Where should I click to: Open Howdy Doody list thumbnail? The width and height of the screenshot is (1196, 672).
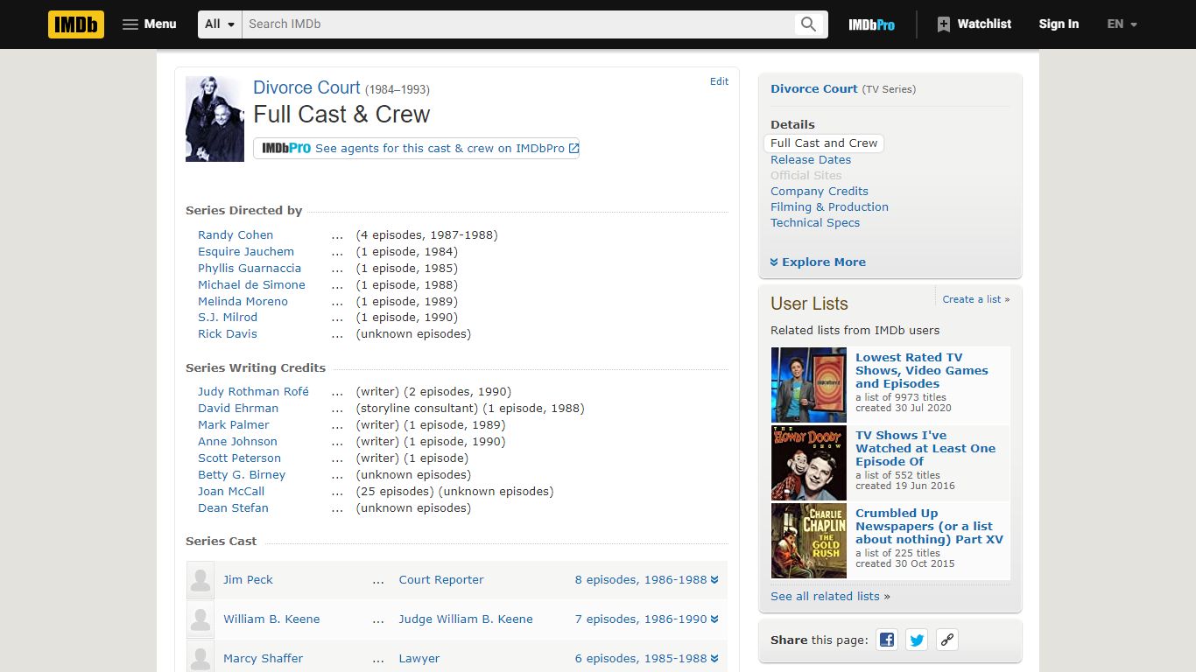coord(809,463)
